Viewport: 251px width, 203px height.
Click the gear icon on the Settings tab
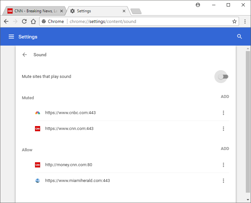pos(73,11)
